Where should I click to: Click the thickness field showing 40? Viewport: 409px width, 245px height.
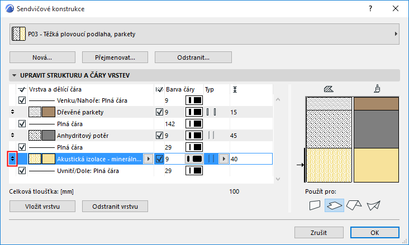(x=250, y=158)
